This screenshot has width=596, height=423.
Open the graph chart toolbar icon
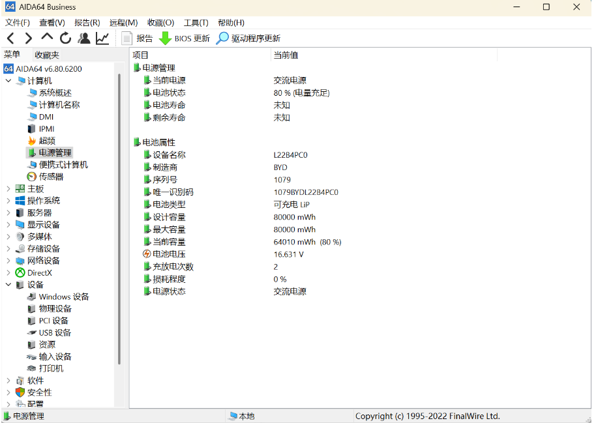[102, 38]
